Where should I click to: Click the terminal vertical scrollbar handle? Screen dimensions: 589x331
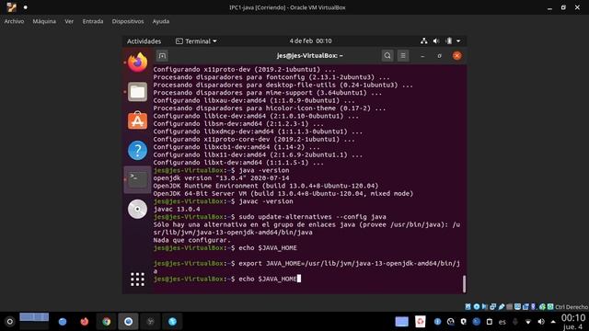point(464,284)
